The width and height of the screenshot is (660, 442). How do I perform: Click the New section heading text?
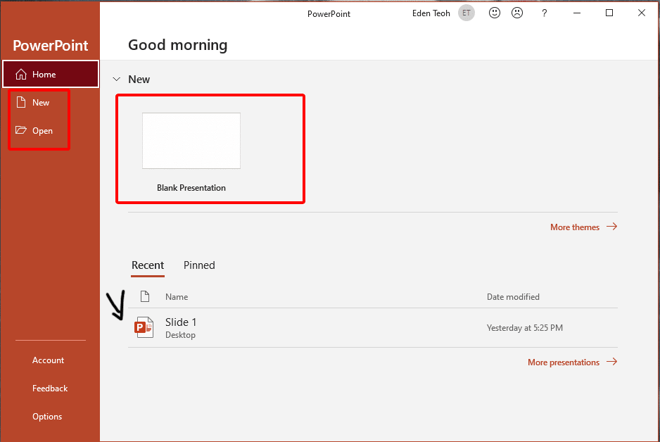pos(139,79)
